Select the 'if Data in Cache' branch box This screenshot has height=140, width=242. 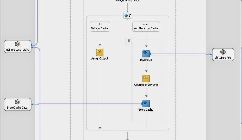point(100,26)
